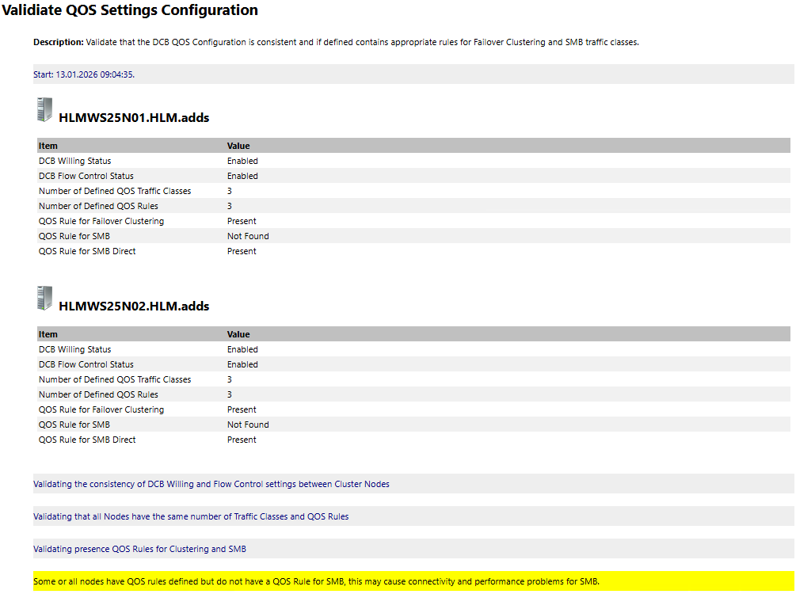Viewport: 796px width, 594px height.
Task: Click DCB Willing Status row for N01
Action: tap(75, 161)
